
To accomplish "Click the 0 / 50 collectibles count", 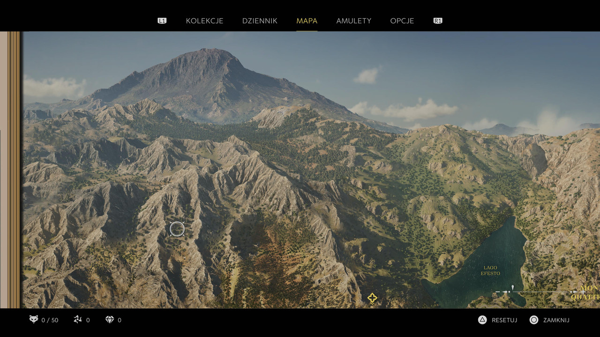I will click(50, 320).
